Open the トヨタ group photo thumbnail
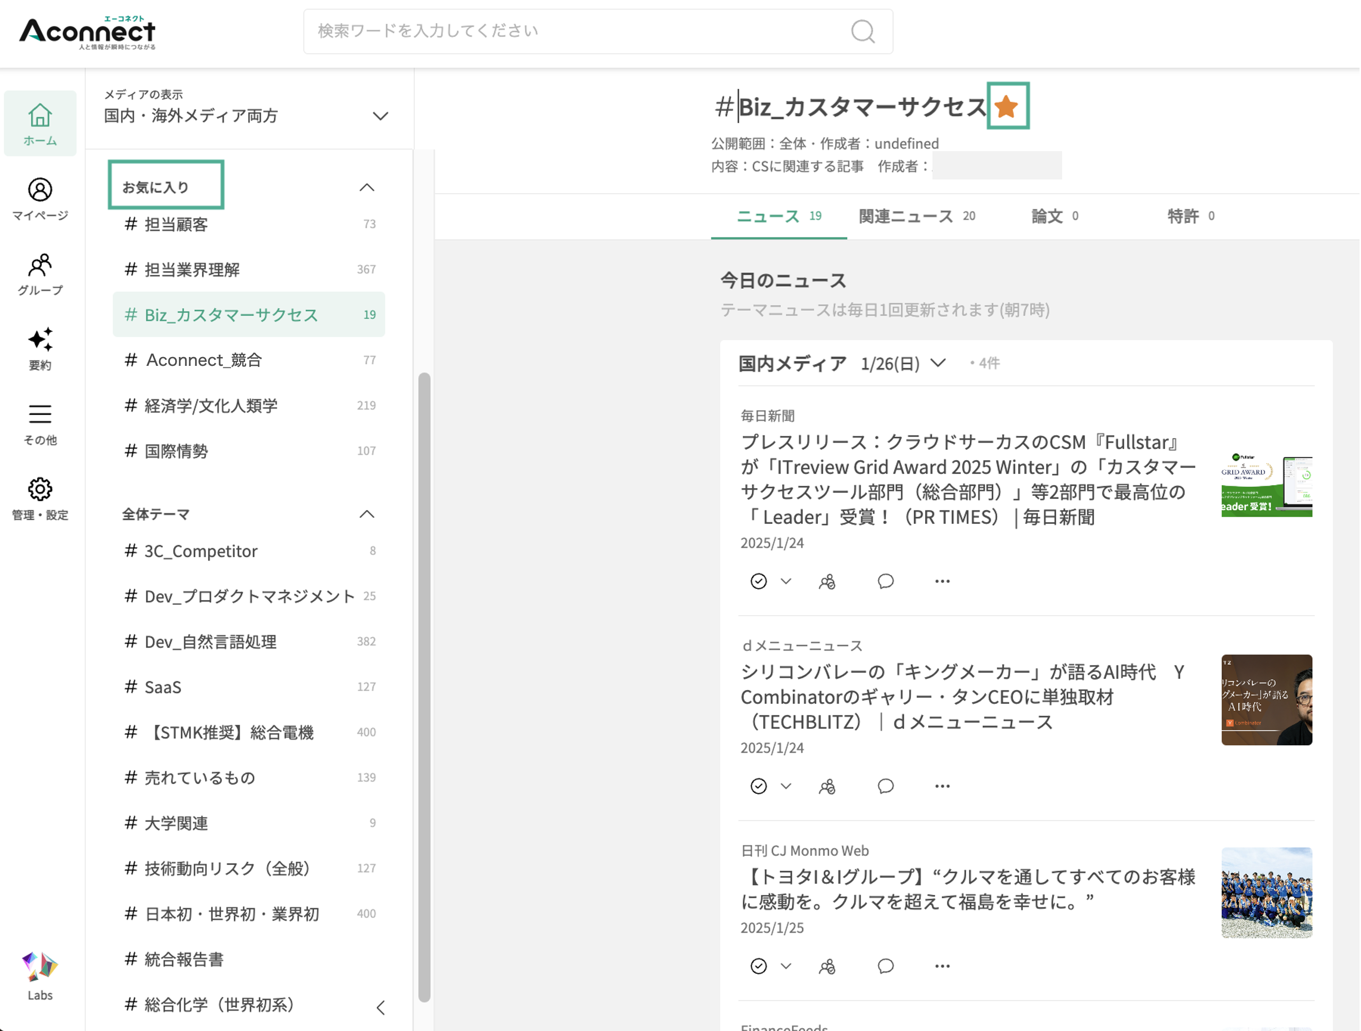 [1267, 893]
